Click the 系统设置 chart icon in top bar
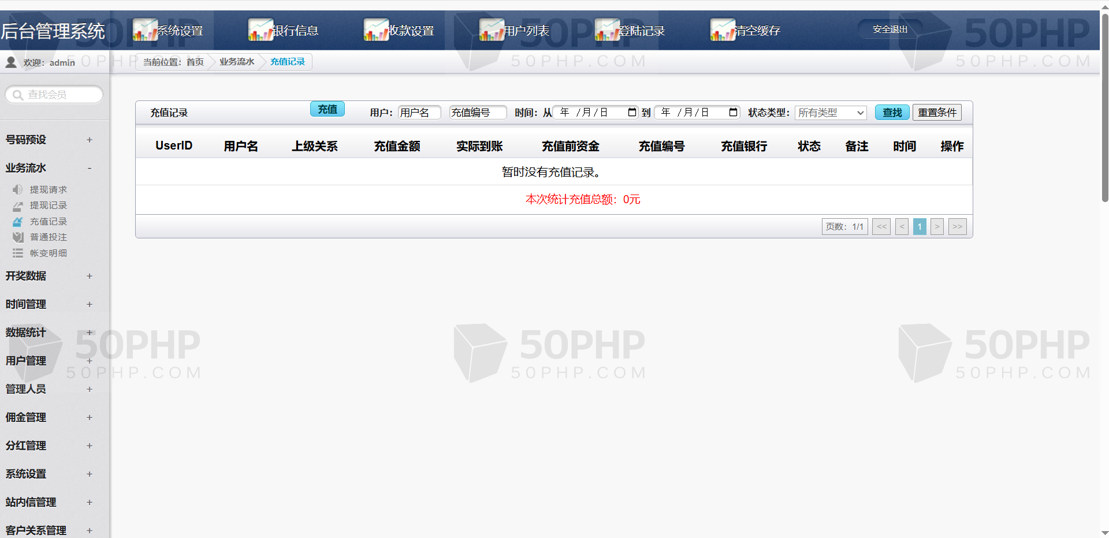 (x=144, y=30)
